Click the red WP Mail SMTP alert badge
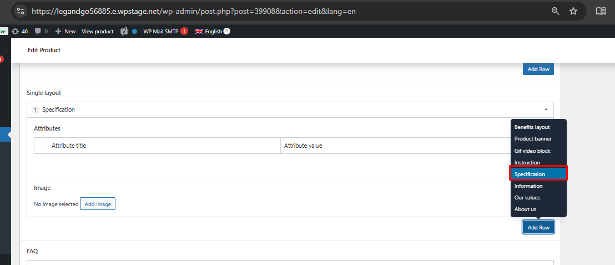615x265 pixels. click(184, 32)
